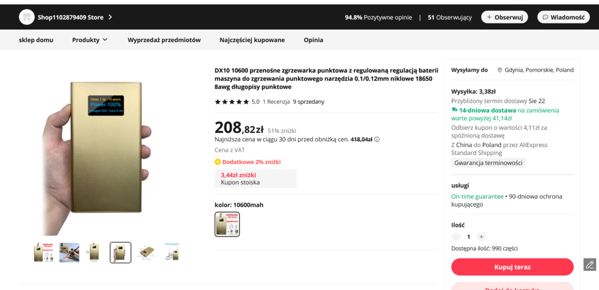Decrease quantity with the minus button
This screenshot has height=290, width=599.
pos(456,237)
